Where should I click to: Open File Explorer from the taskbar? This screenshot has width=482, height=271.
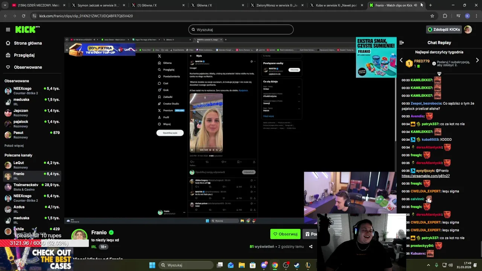click(242, 265)
